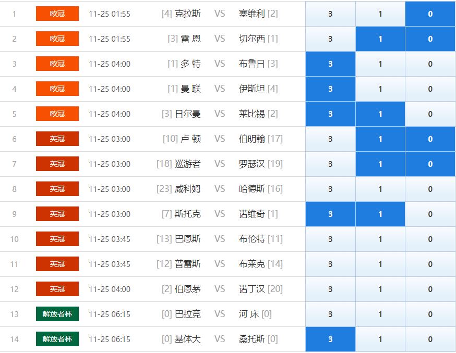Deselect the 0 option for 克拉斯 vs 塞维利

(430, 14)
